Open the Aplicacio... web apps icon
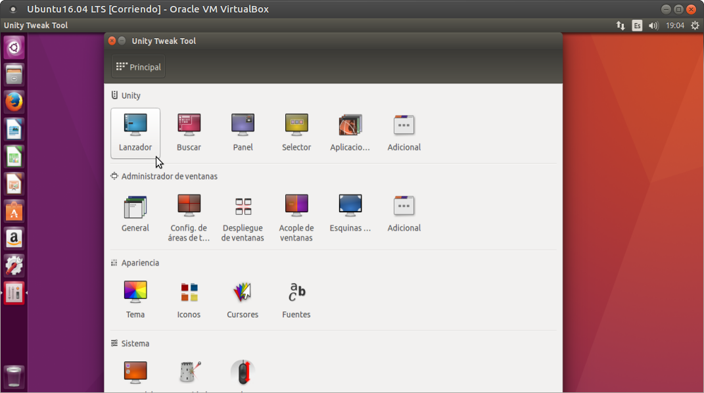This screenshot has width=704, height=393. [350, 133]
